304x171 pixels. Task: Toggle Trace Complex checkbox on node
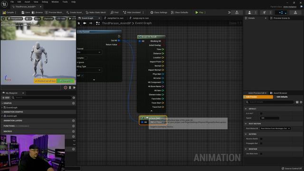click(x=86, y=58)
